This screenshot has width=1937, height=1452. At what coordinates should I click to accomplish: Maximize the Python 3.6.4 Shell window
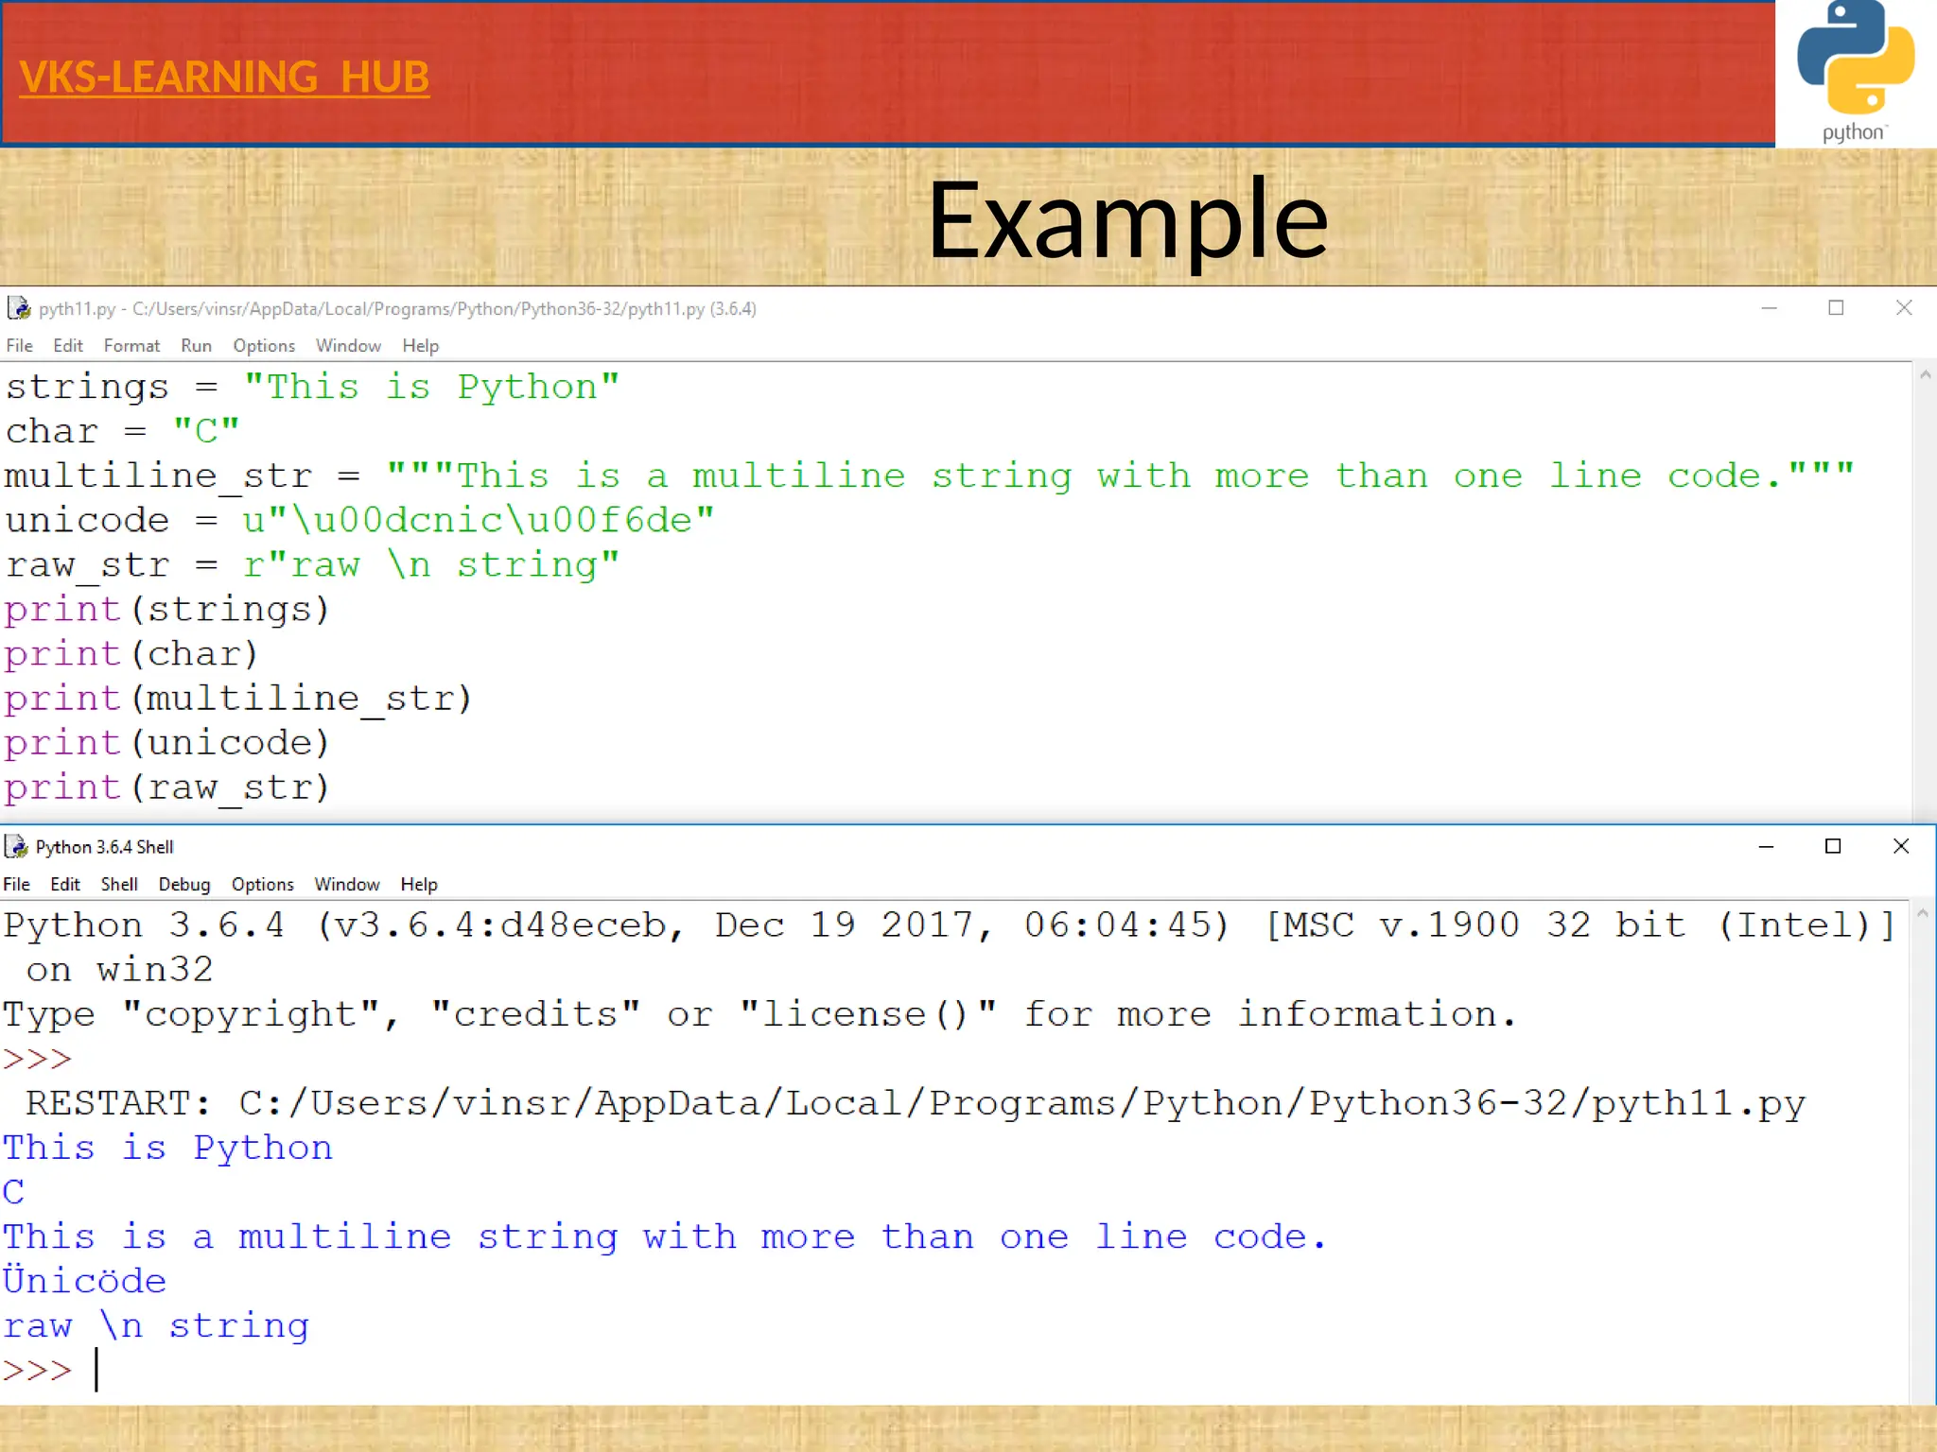point(1833,846)
